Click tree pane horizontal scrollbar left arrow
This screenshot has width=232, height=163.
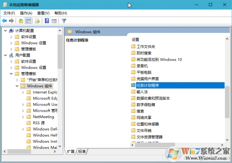coord(5,151)
